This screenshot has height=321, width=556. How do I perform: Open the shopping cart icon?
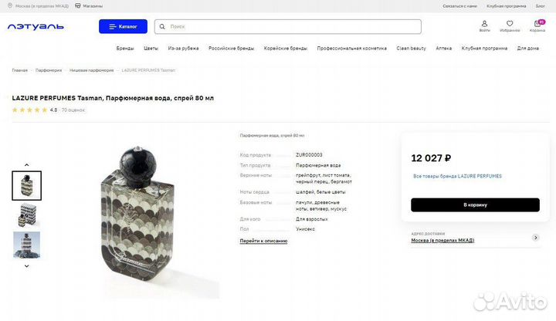[537, 24]
